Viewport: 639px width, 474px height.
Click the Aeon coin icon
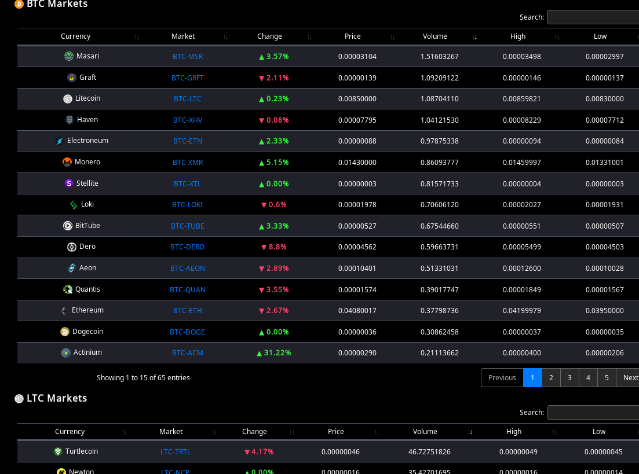coord(72,268)
